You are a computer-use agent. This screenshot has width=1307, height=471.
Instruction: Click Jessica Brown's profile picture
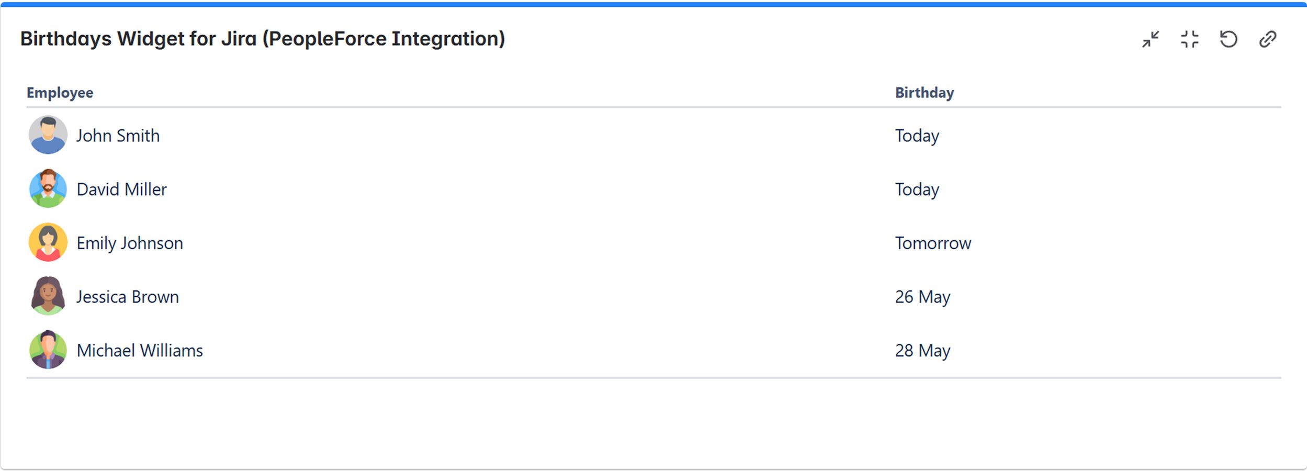click(48, 296)
